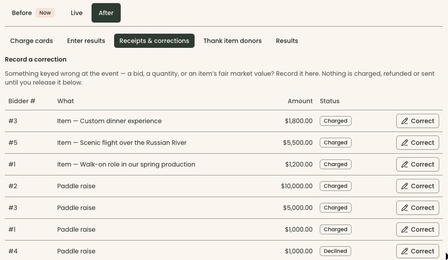Image resolution: width=448 pixels, height=260 pixels.
Task: Click the Now badge beside Before
Action: (x=45, y=13)
